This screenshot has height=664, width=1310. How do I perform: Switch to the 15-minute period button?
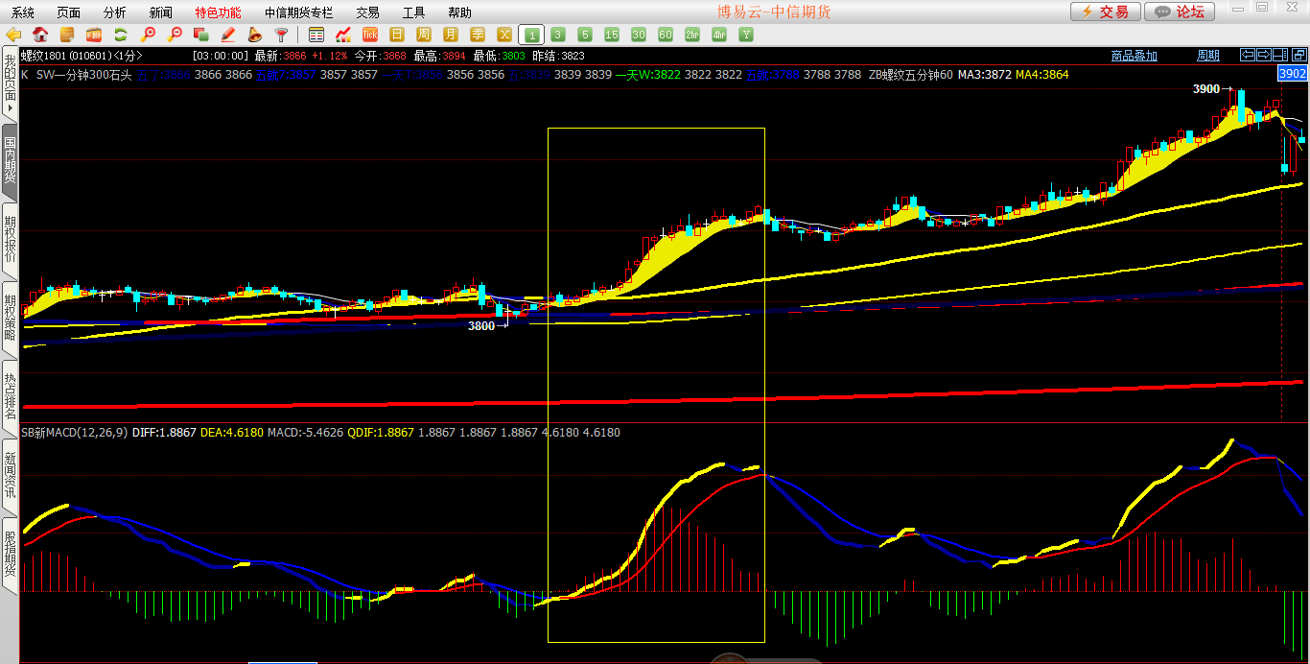(612, 35)
